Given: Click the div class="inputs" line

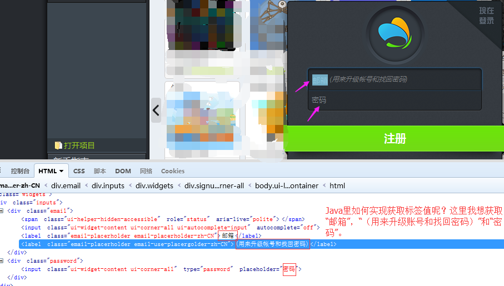Looking at the screenshot, I should click(x=32, y=203).
